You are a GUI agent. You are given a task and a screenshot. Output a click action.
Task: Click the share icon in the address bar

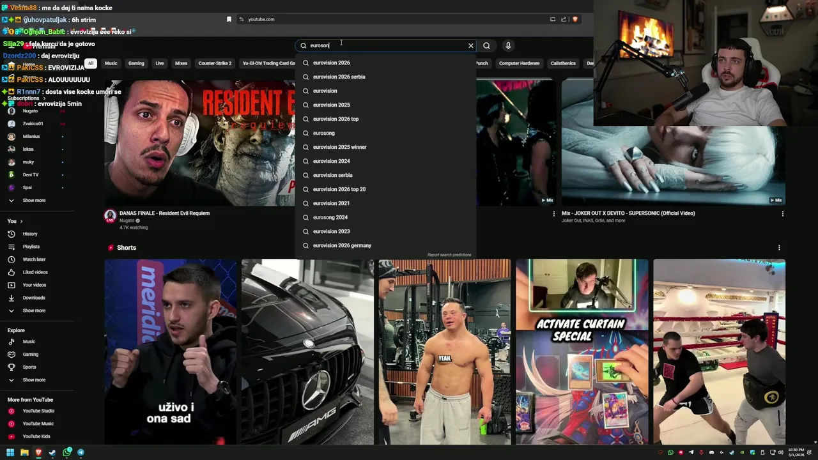[564, 19]
